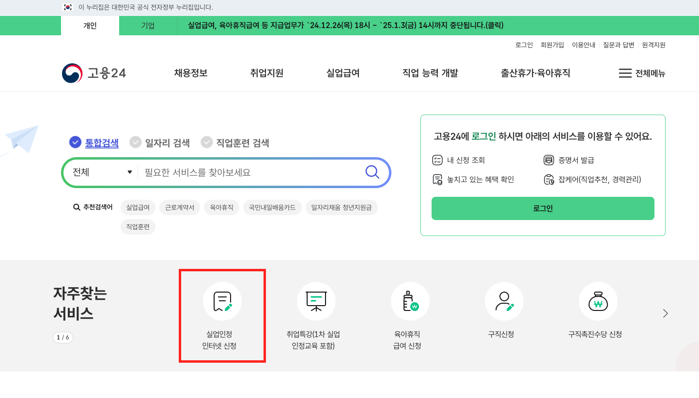Screen dimensions: 699x398
Task: Select the 일자리 검색 radio option
Action: point(136,142)
